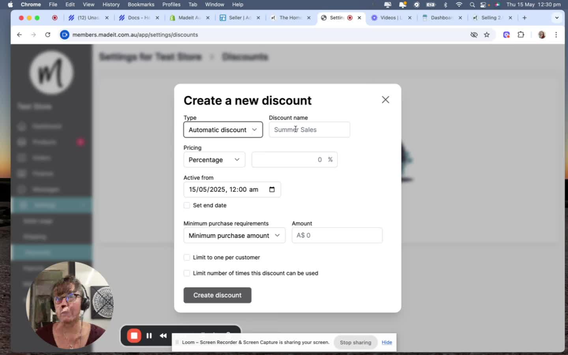
Task: Open the calendar picker on the Active from field
Action: [x=272, y=189]
